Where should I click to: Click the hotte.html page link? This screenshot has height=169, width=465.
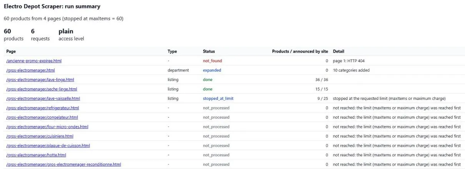coord(36,155)
